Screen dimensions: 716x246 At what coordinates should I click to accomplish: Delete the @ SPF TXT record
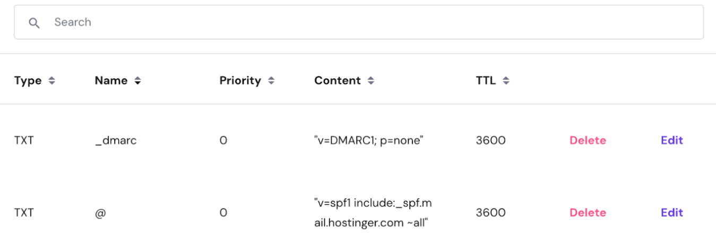point(588,213)
